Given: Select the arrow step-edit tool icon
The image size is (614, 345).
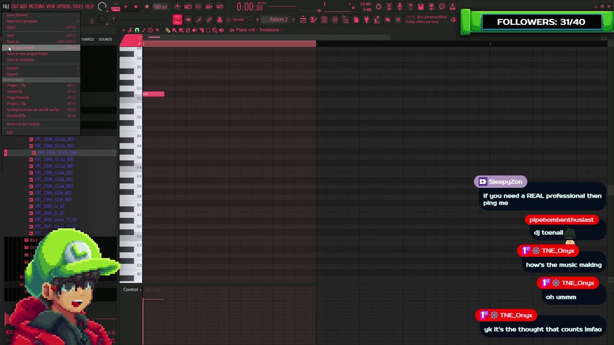Looking at the screenshot, I should pyautogui.click(x=188, y=20).
